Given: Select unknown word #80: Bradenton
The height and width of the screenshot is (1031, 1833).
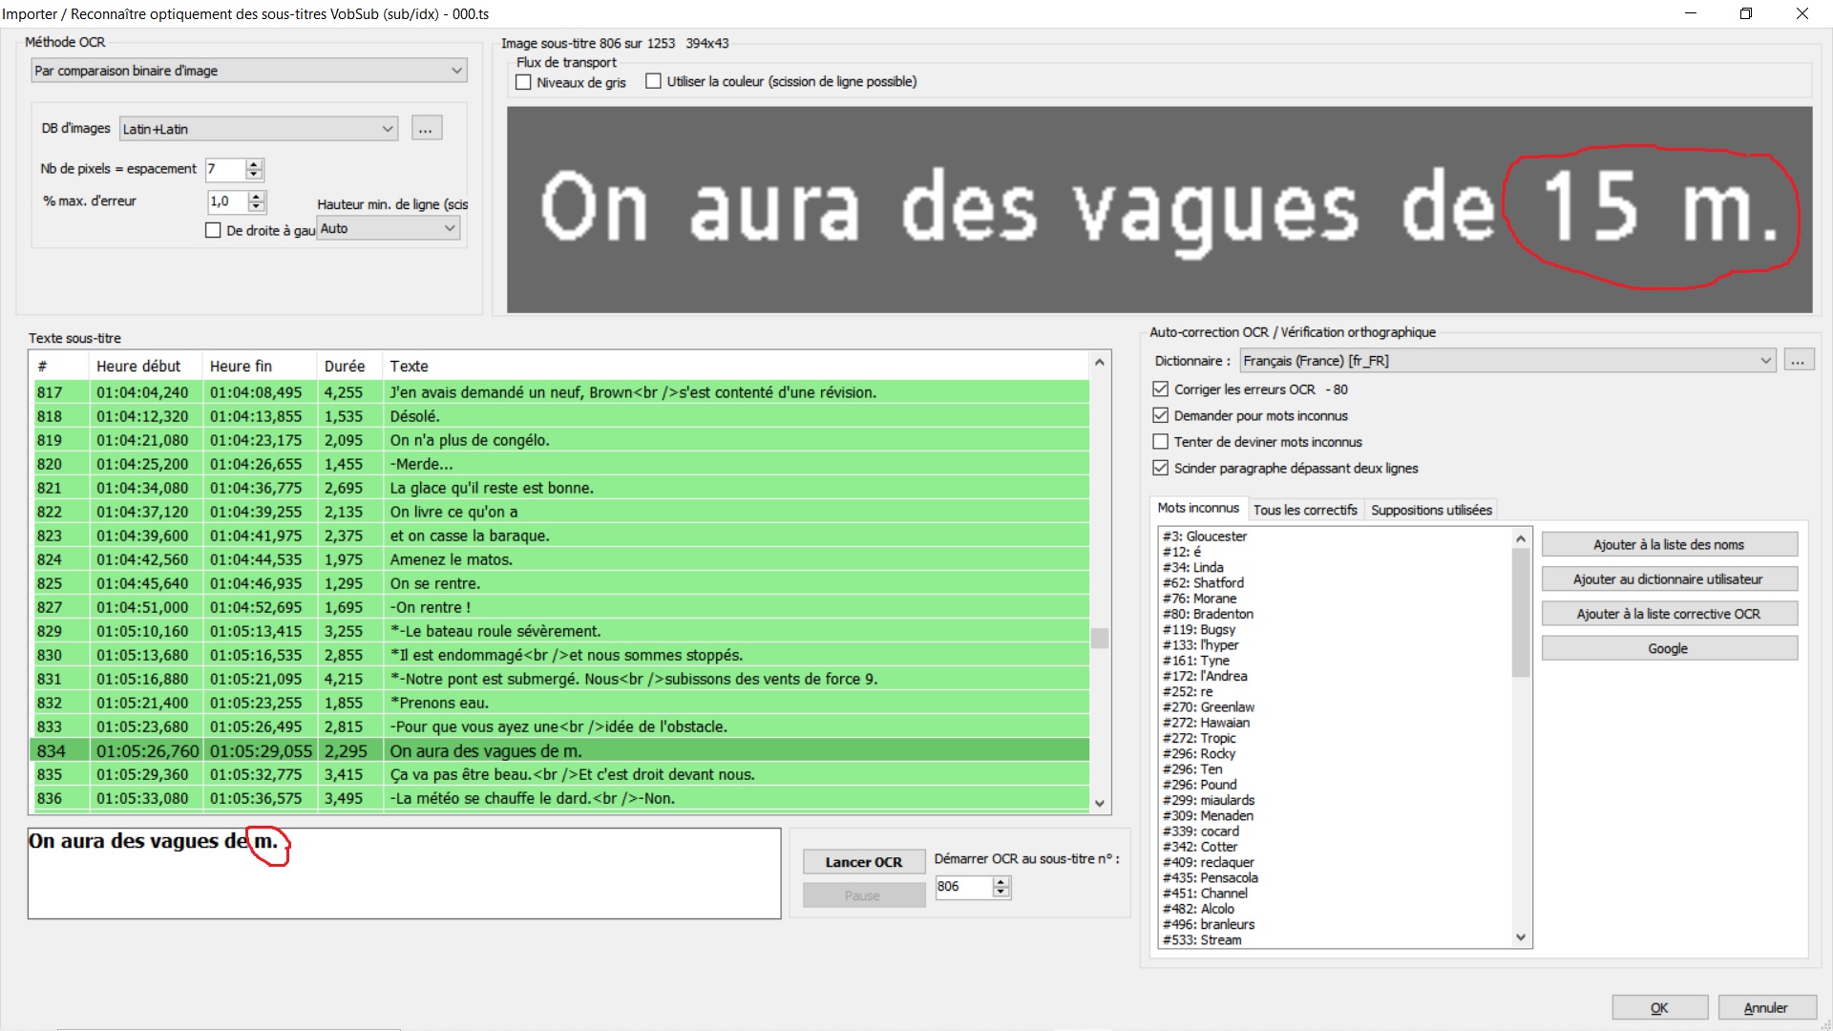Looking at the screenshot, I should coord(1208,614).
